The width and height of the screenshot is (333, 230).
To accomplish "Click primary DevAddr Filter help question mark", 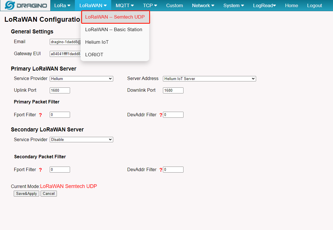I will pyautogui.click(x=161, y=115).
